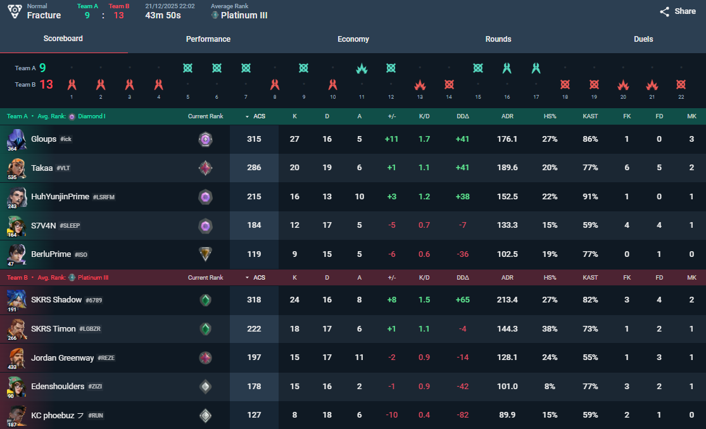Open Edenshoulders player profile

pyautogui.click(x=58, y=387)
